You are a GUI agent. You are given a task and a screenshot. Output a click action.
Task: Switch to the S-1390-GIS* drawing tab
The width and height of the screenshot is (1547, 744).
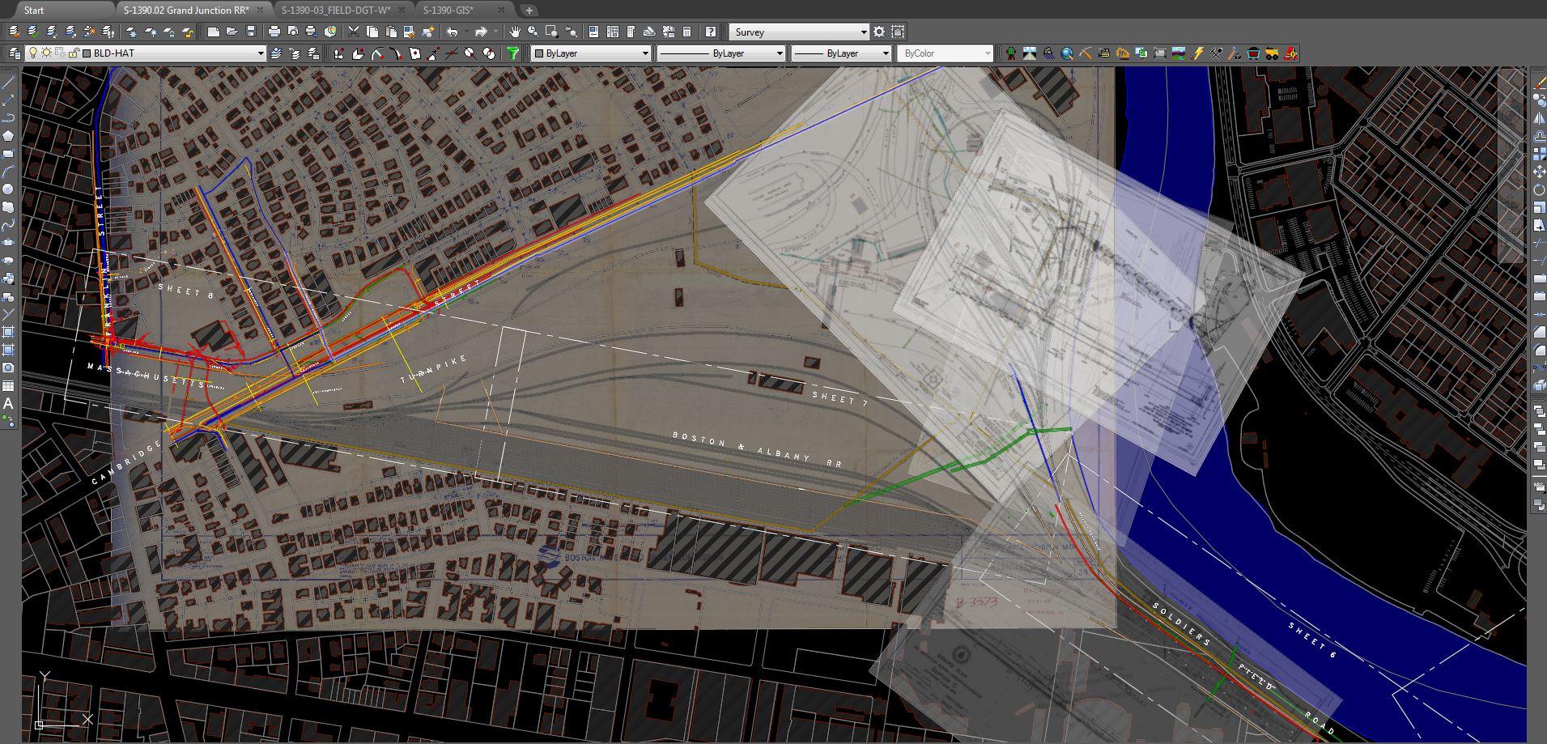(448, 10)
